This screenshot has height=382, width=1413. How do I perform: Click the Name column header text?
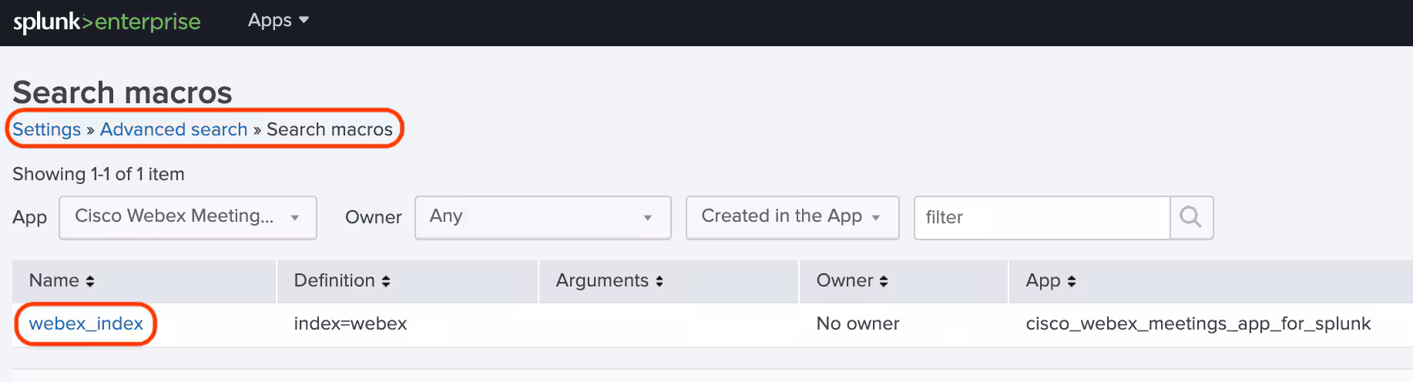[x=54, y=281]
